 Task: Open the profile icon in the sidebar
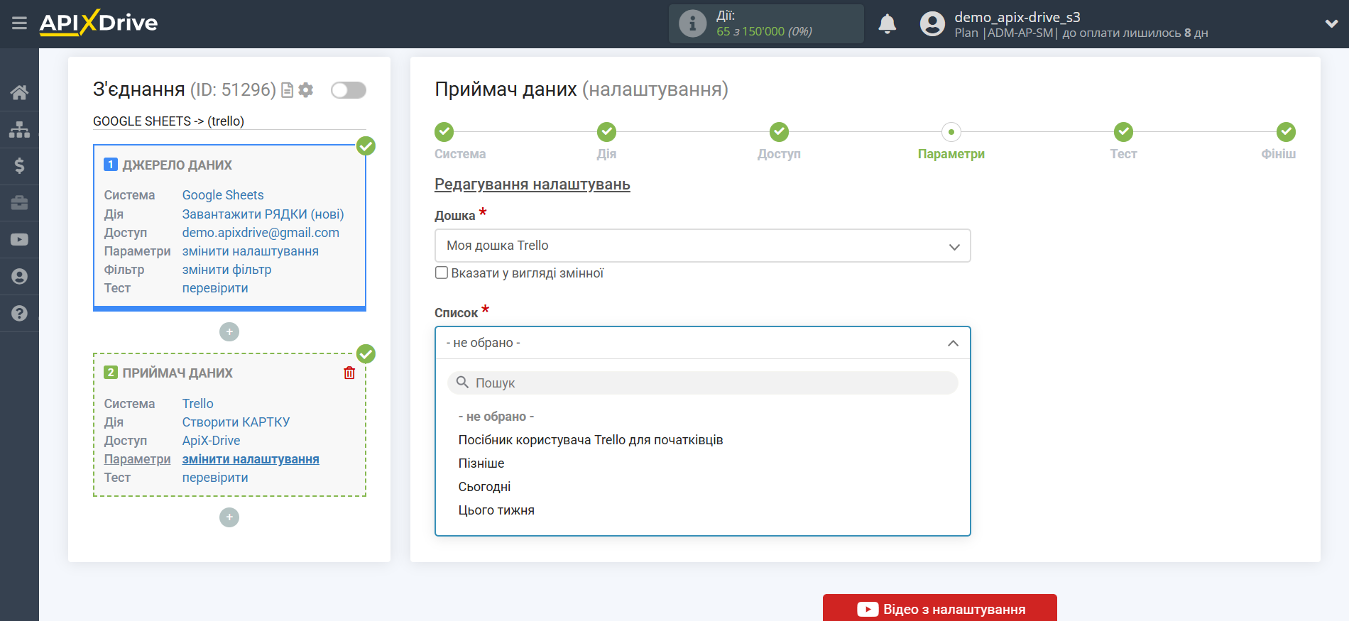tap(19, 277)
